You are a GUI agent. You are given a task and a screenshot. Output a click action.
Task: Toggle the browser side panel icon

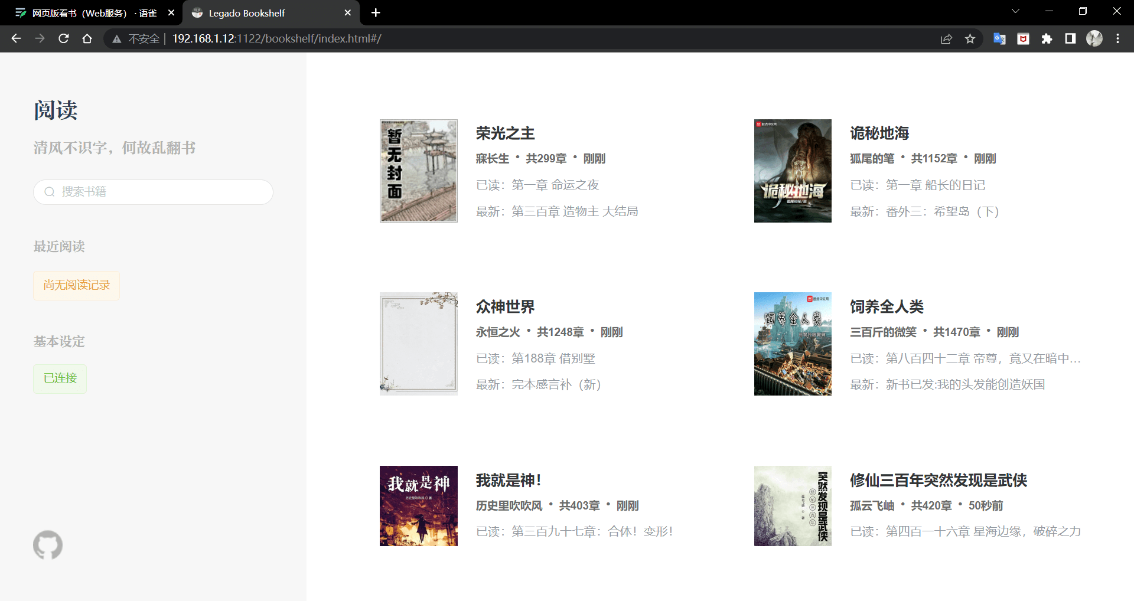[1070, 38]
